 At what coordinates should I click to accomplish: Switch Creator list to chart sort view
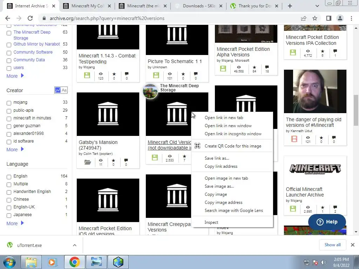click(x=57, y=90)
